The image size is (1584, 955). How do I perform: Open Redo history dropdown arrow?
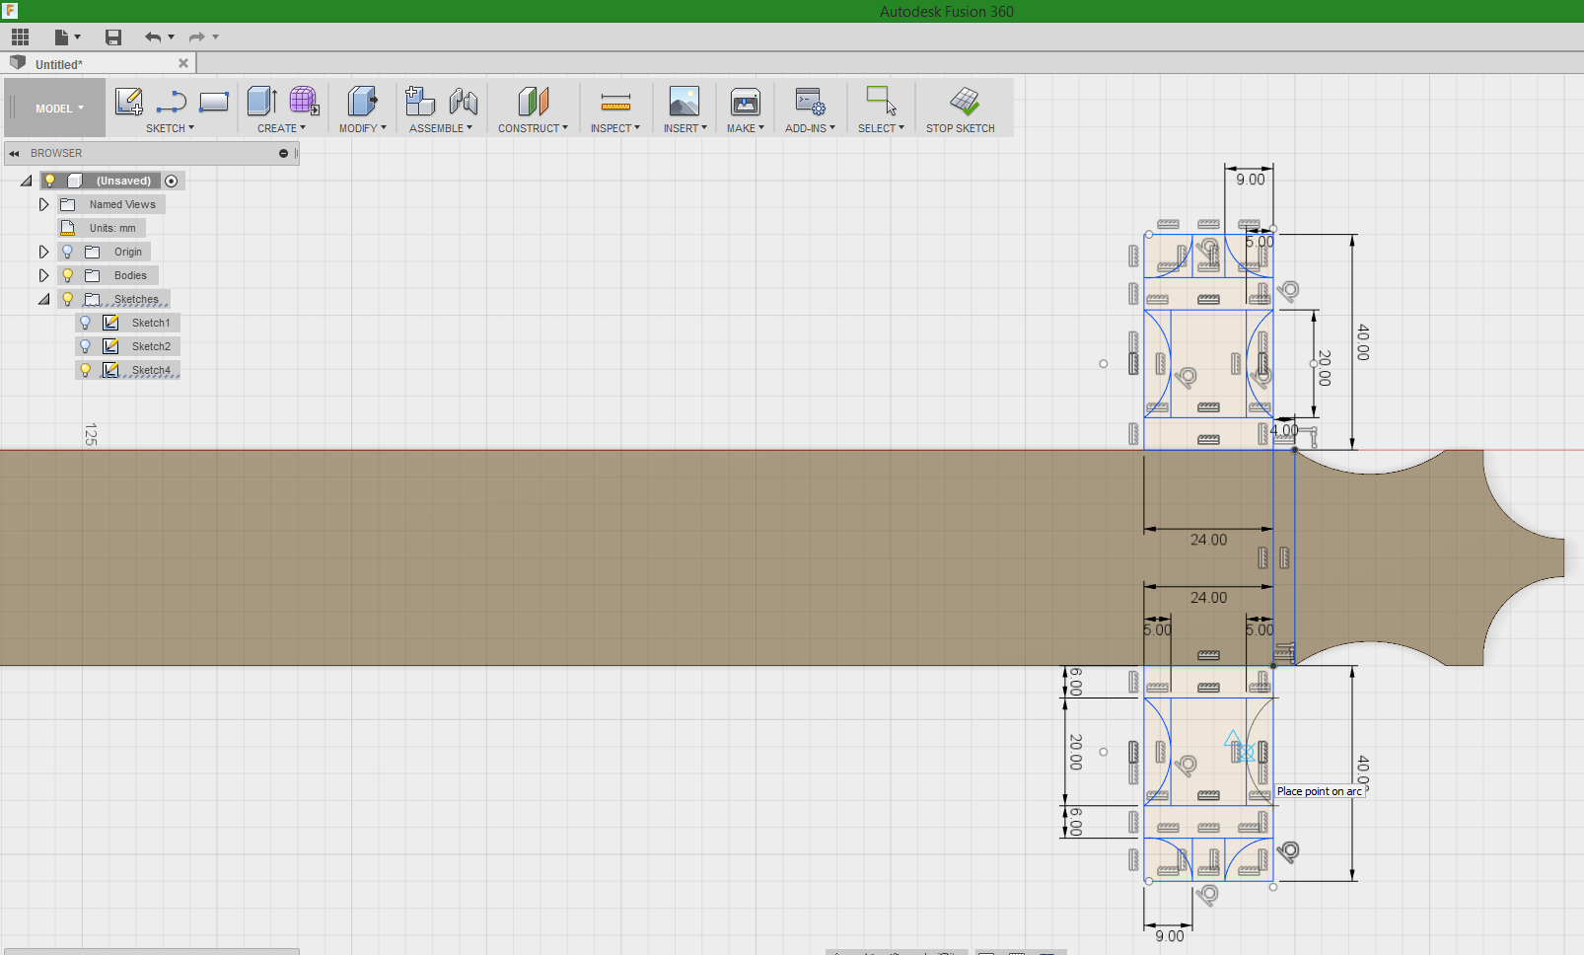tap(216, 37)
